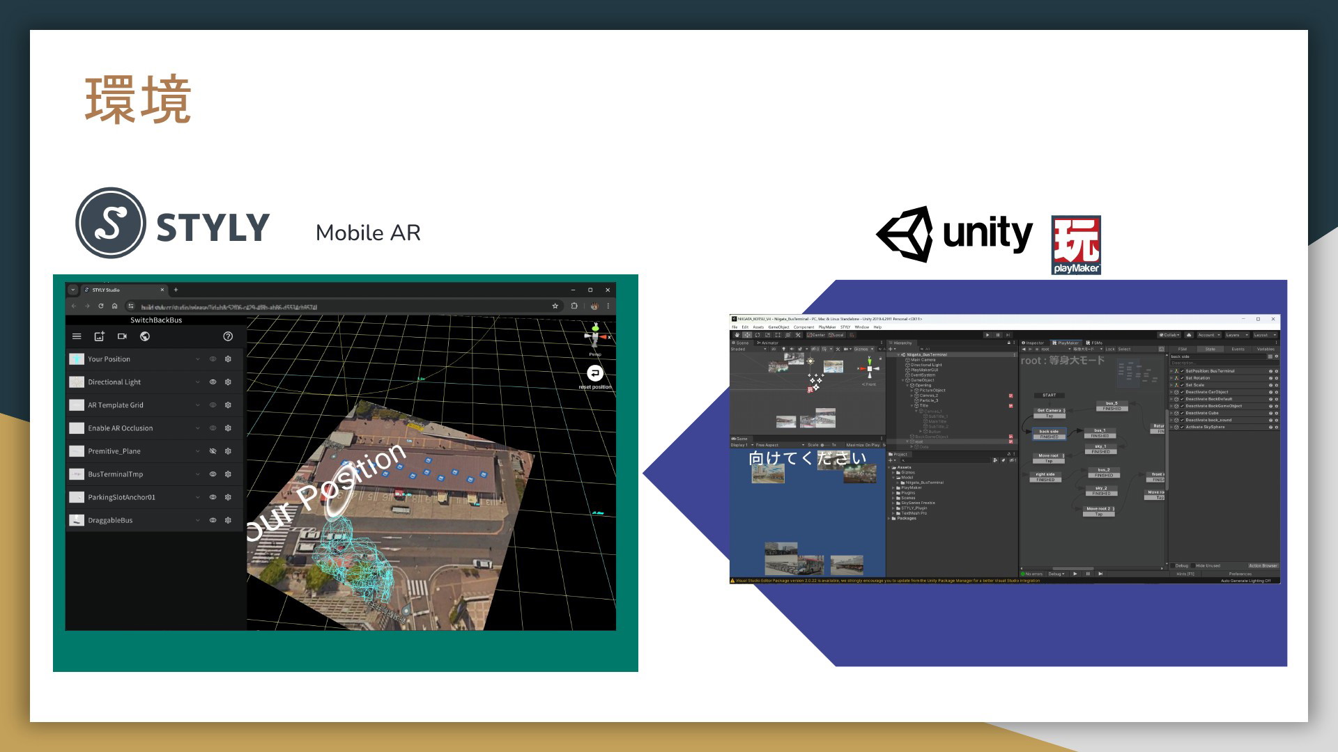Switch to the Inspector tab
This screenshot has height=752, width=1338.
coord(1033,343)
